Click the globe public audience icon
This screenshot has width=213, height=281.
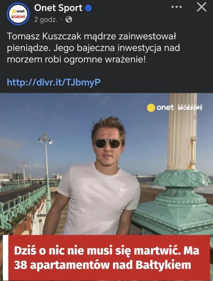coord(69,19)
